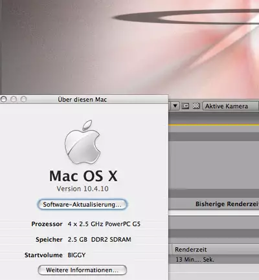
Task: Close the Über diesen Mac window
Action: 3,100
